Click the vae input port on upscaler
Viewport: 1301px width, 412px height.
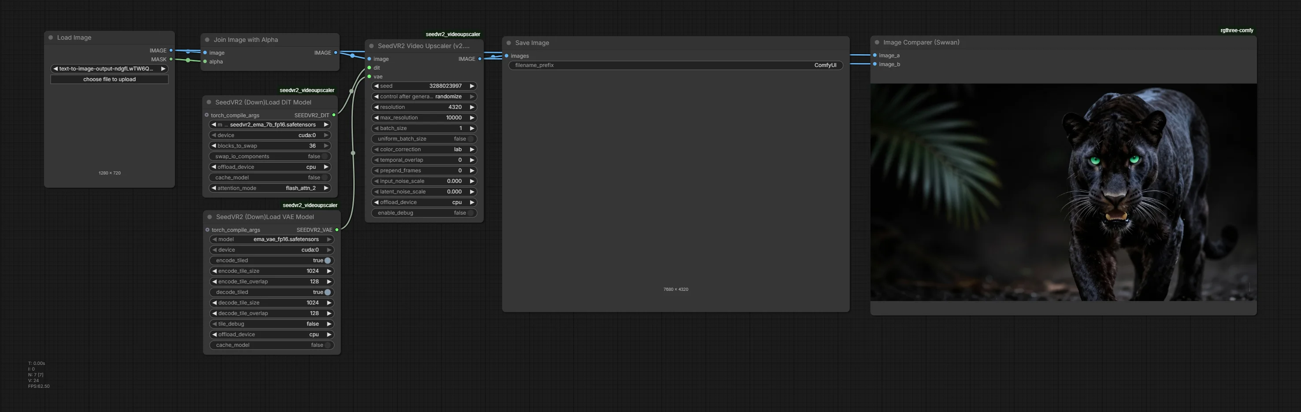[x=369, y=77]
